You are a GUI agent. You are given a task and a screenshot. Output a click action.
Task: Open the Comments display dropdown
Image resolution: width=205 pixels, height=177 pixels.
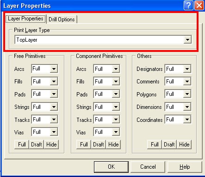point(187,82)
